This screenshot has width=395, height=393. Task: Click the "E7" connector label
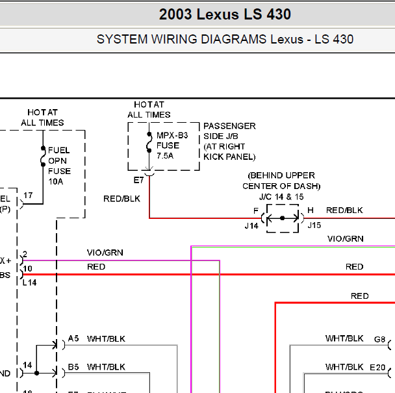(x=138, y=180)
